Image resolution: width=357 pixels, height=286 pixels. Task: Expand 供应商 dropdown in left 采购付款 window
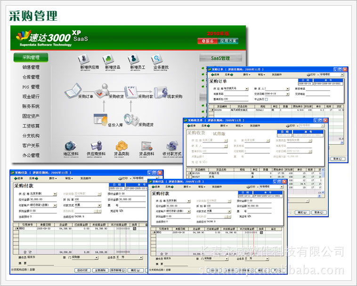pos(55,194)
